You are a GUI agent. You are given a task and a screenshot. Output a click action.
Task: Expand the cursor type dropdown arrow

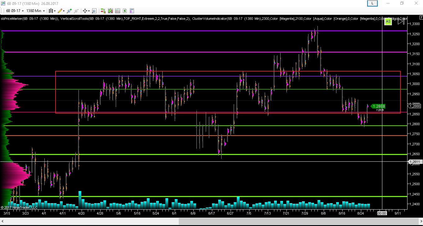pyautogui.click(x=89, y=11)
